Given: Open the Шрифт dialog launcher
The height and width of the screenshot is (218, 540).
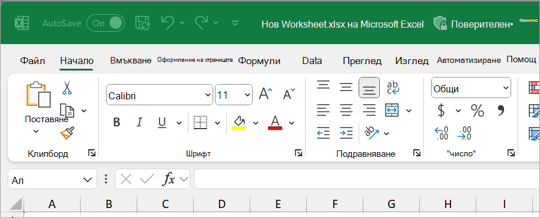Looking at the screenshot, I should (298, 153).
